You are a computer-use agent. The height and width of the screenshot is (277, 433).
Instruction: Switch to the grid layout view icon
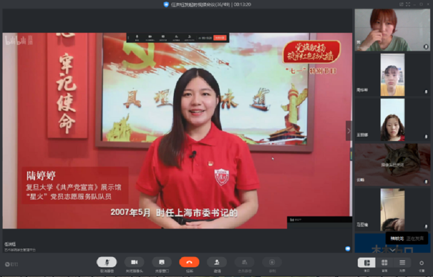pos(384,262)
